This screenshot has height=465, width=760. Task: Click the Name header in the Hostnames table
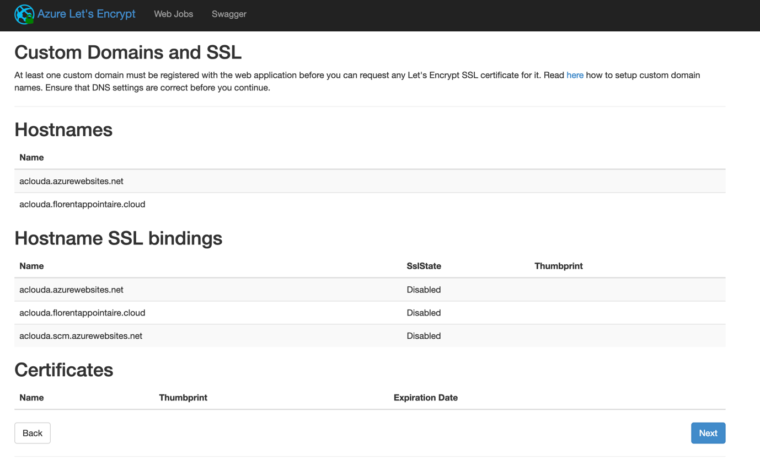[31, 158]
